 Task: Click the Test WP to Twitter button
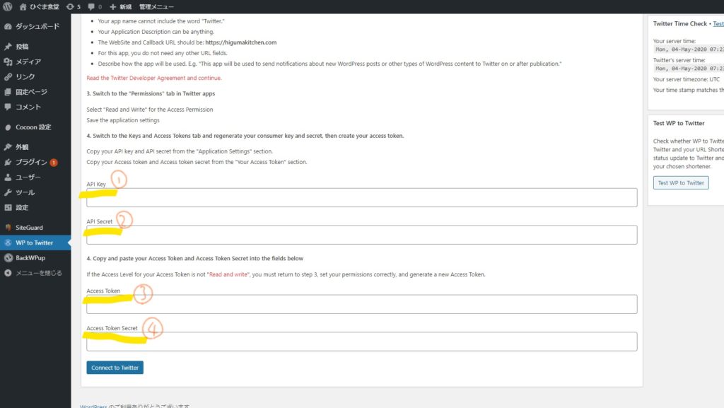pyautogui.click(x=681, y=182)
